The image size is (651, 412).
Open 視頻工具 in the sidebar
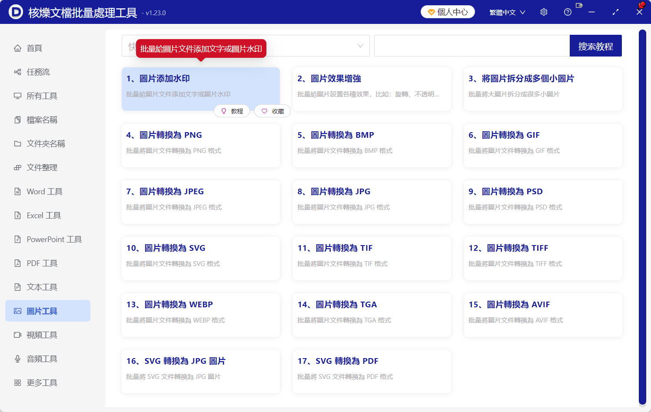48,335
